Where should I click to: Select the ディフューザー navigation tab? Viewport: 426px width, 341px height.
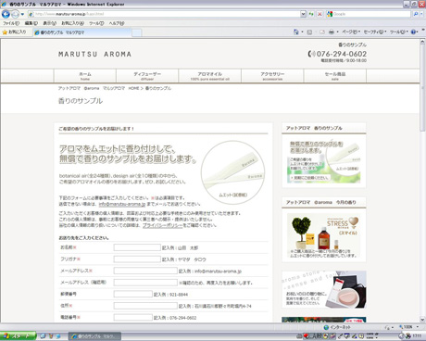pos(147,76)
